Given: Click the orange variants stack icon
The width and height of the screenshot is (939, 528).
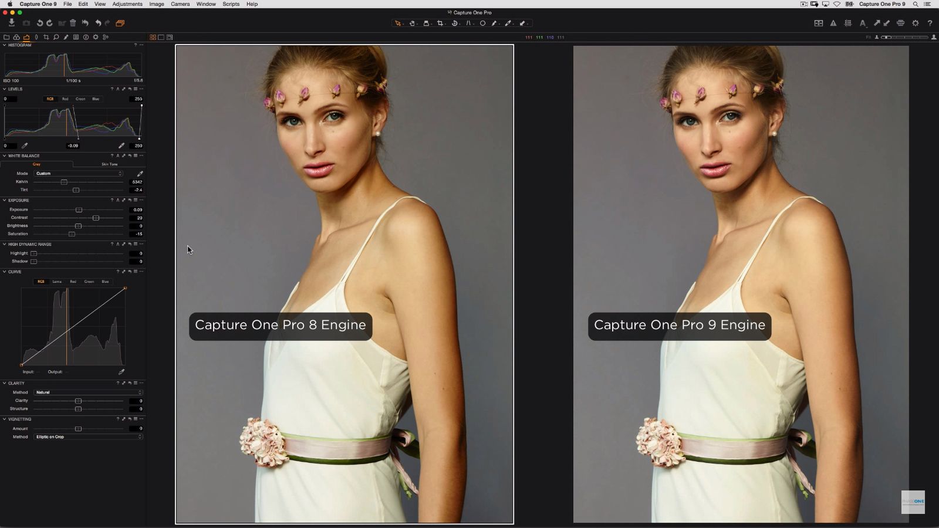Looking at the screenshot, I should tap(120, 23).
